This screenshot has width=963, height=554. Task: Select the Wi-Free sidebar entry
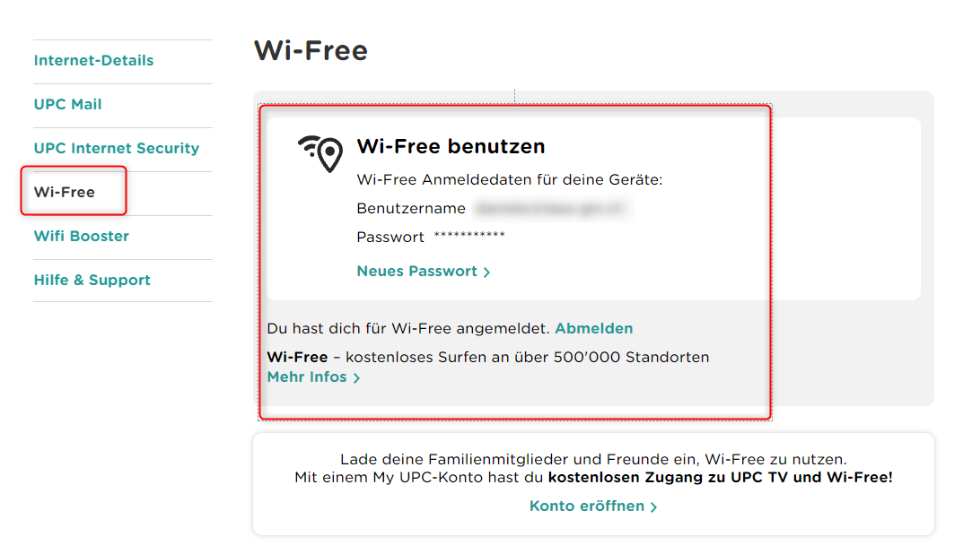click(65, 192)
